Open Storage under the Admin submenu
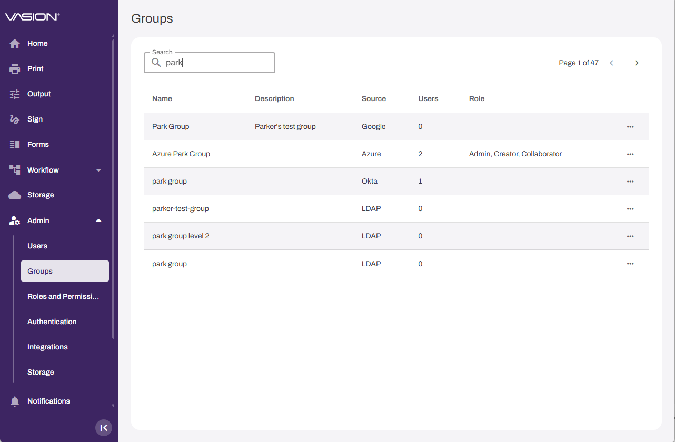675x442 pixels. pyautogui.click(x=41, y=373)
